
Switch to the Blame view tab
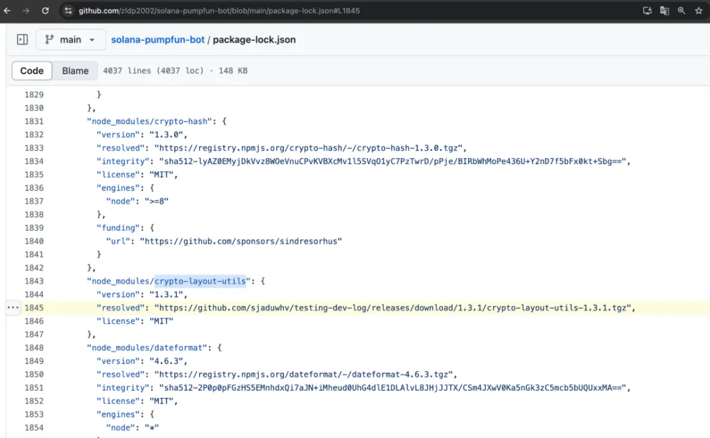tap(75, 71)
